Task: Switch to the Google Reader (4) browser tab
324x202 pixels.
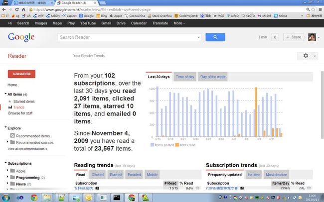Action: 76,3
